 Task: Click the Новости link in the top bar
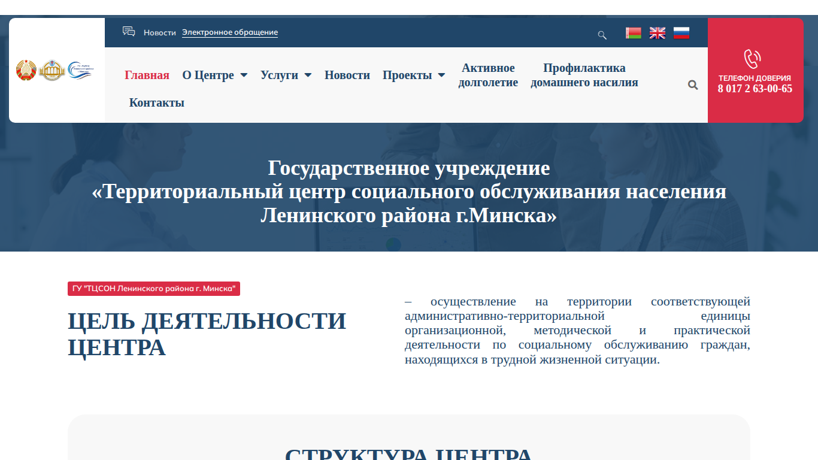[x=160, y=32]
